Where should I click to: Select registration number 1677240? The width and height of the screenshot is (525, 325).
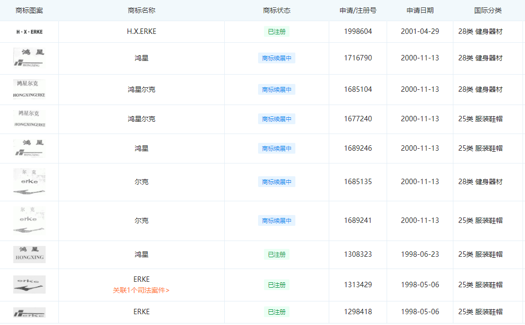(358, 119)
